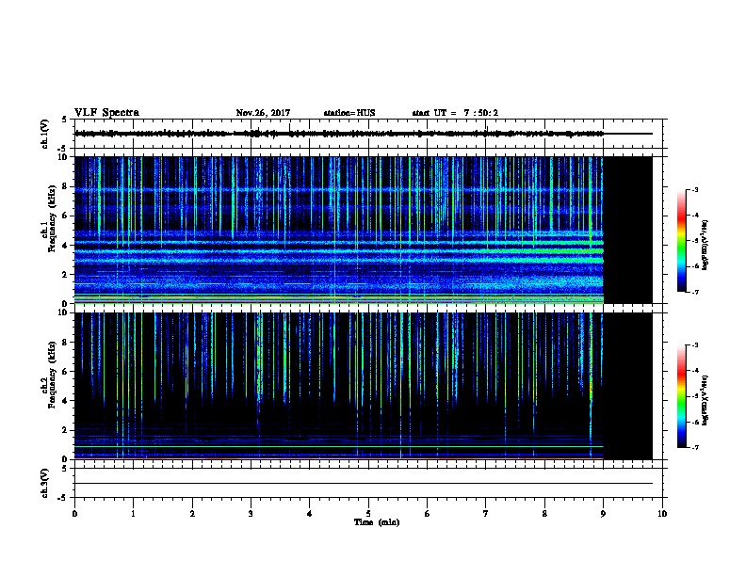Click the bright 3 kHz band in ch.1 spectrogram
This screenshot has height=576, width=746.
point(339,260)
